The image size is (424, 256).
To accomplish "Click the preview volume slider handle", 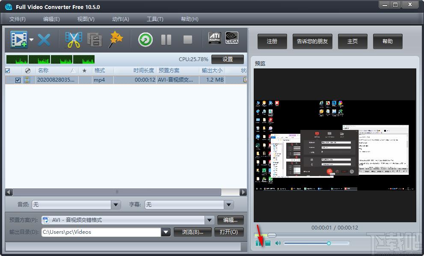I will [329, 243].
